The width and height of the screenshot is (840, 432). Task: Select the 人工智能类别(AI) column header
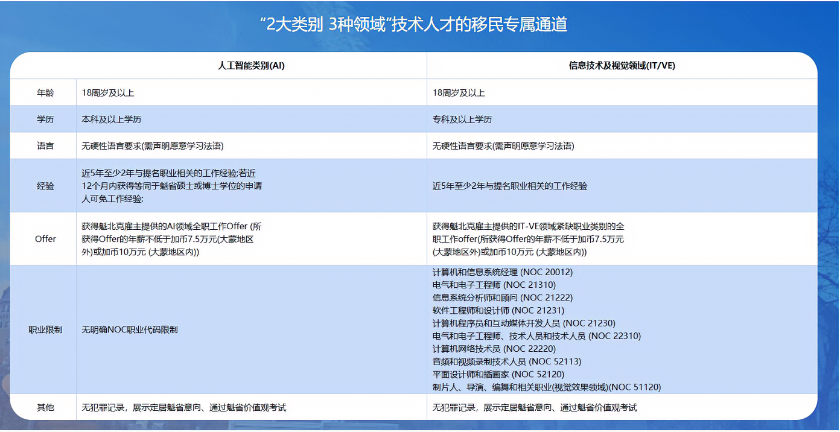(251, 66)
